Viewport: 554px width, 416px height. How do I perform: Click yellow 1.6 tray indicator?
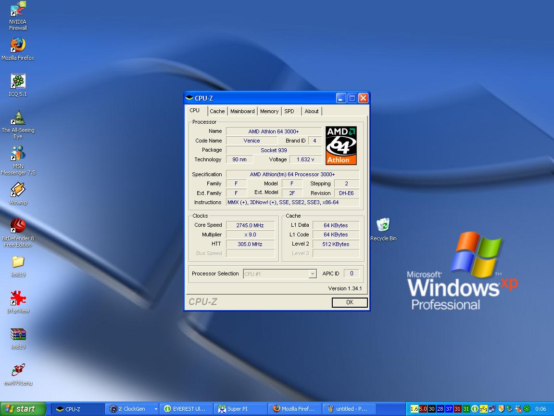pyautogui.click(x=415, y=409)
